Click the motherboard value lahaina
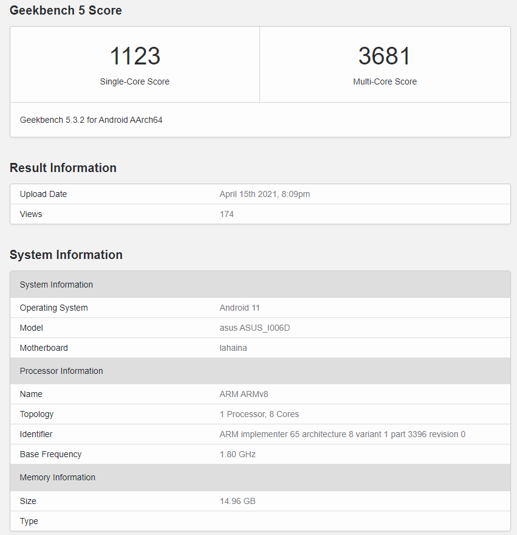This screenshot has height=535, width=517. 233,348
